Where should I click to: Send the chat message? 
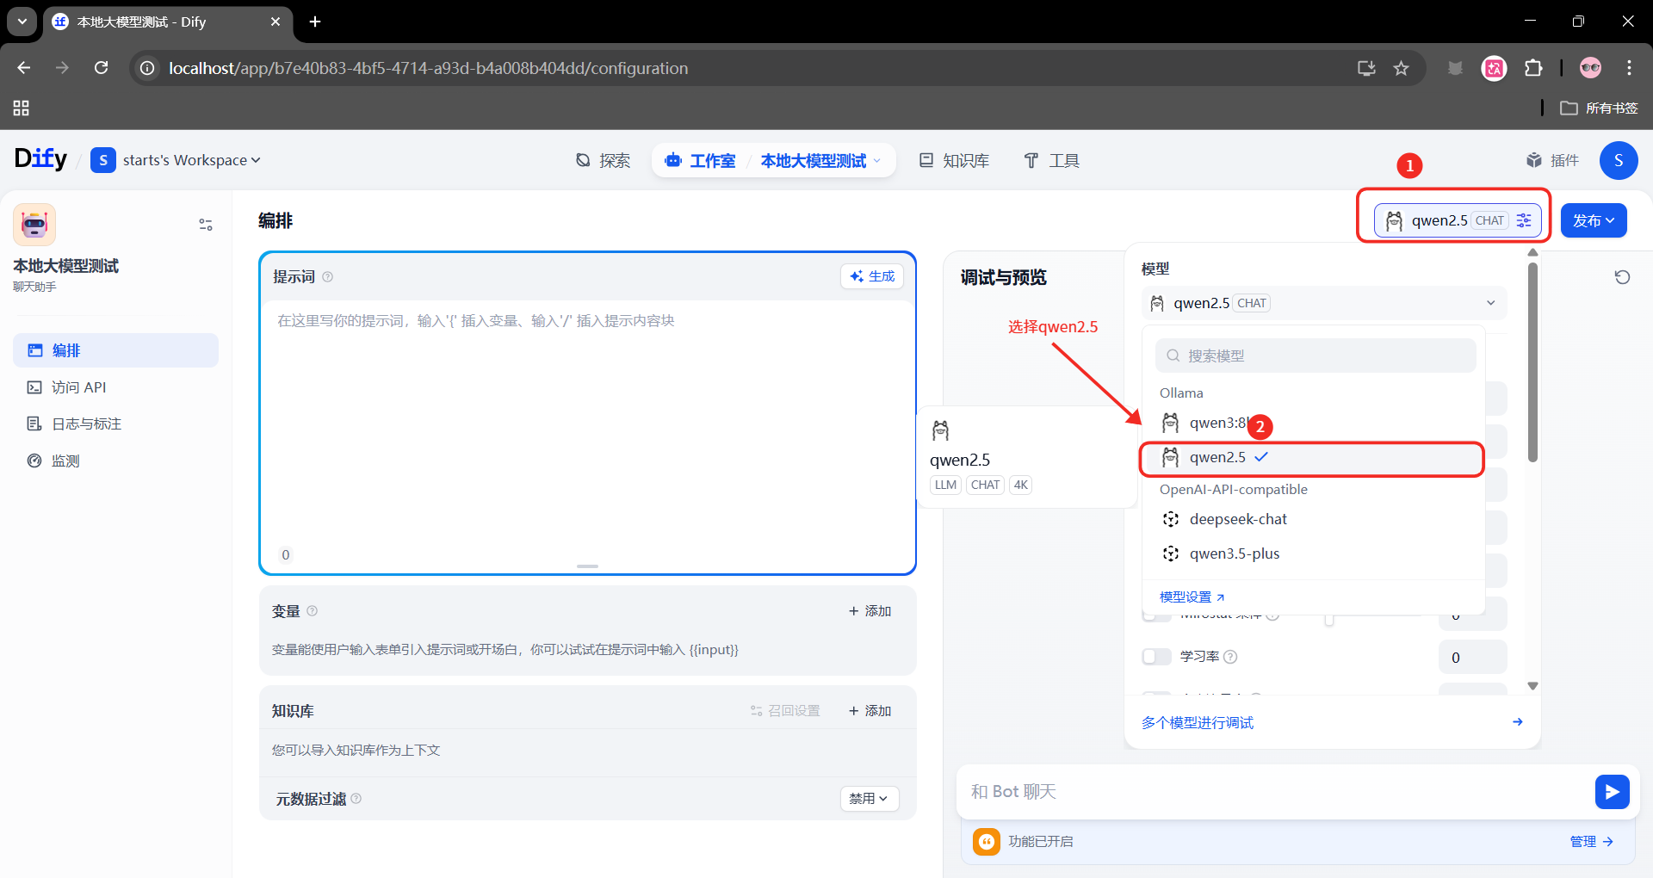point(1612,792)
